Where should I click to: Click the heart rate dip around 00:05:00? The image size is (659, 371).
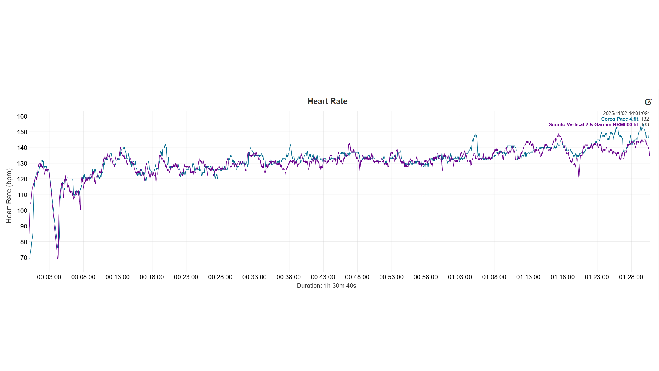[57, 258]
